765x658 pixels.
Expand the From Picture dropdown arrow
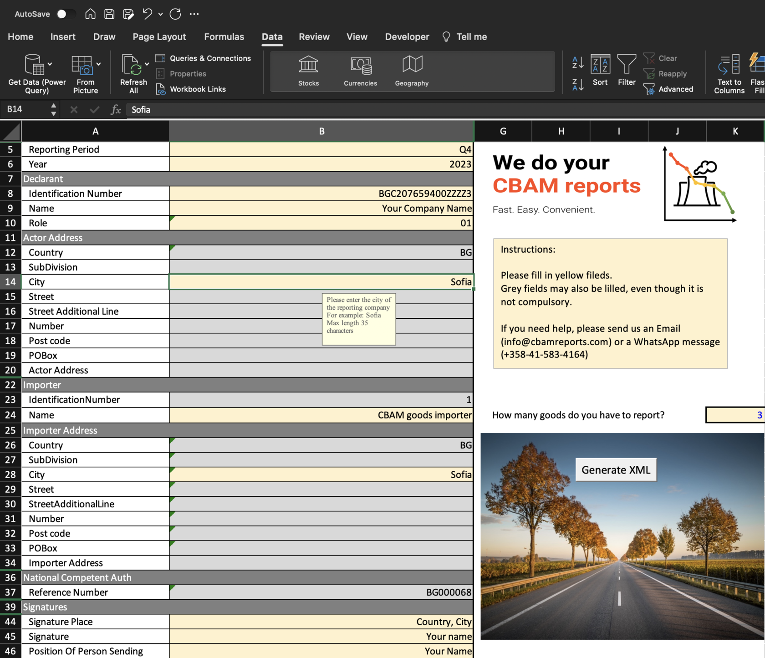[x=99, y=64]
